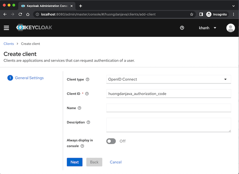
Task: Toggle the browser side panel icon
Action: (x=201, y=14)
